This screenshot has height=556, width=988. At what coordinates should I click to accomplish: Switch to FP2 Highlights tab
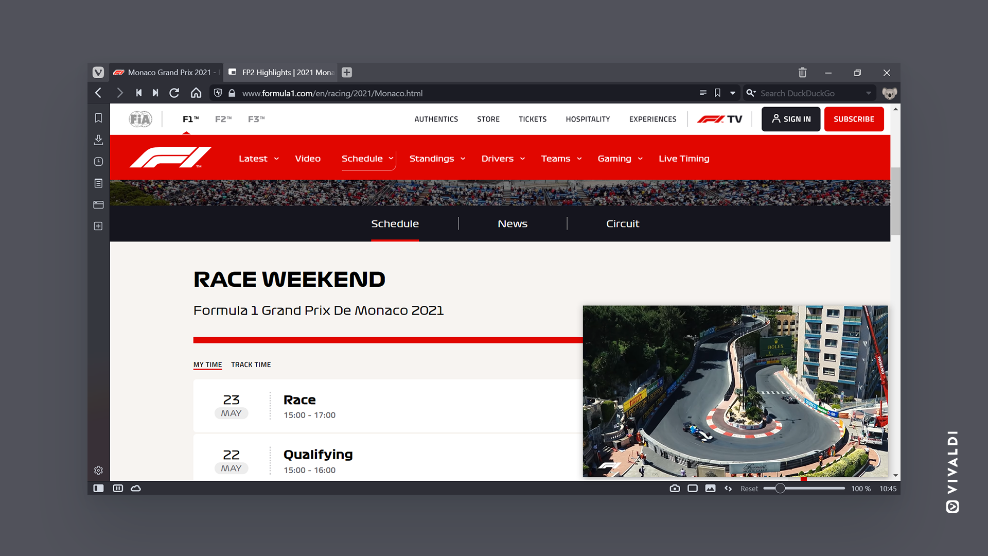(281, 73)
